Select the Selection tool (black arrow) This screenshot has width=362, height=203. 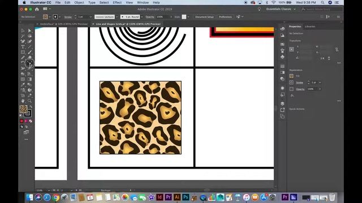point(23,30)
